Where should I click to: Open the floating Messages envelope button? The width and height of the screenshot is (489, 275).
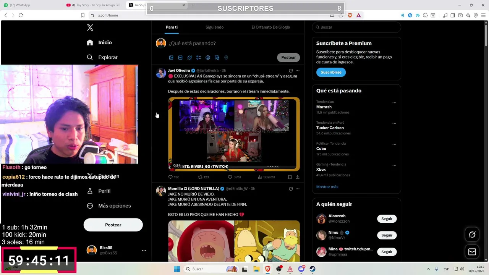pyautogui.click(x=472, y=252)
